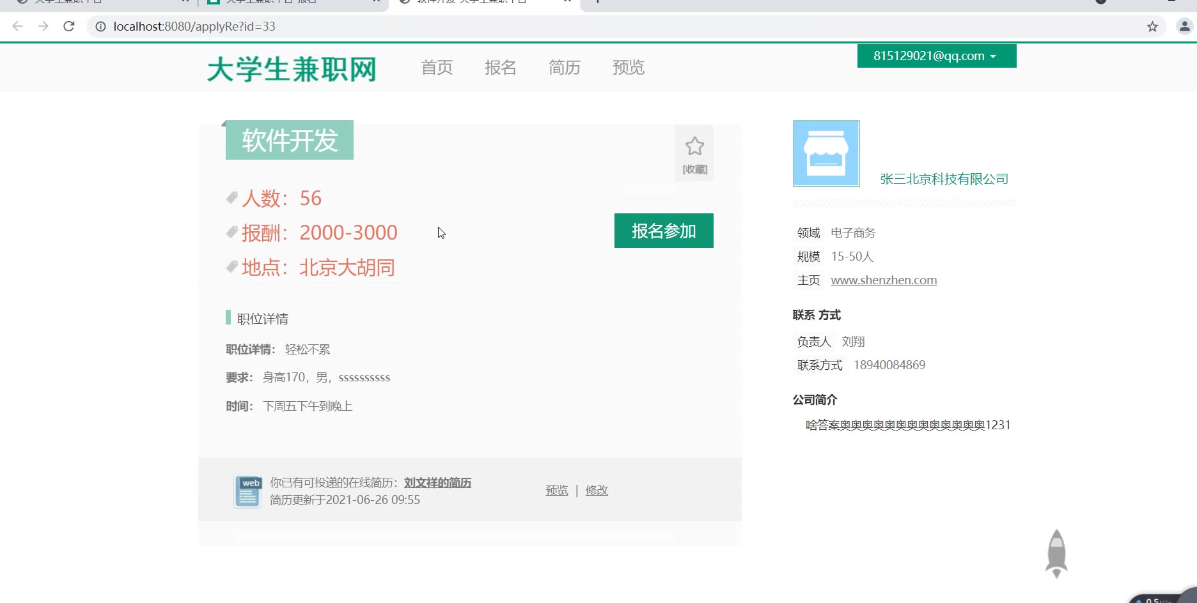
Task: Open the 简历 navigation item
Action: (x=564, y=68)
